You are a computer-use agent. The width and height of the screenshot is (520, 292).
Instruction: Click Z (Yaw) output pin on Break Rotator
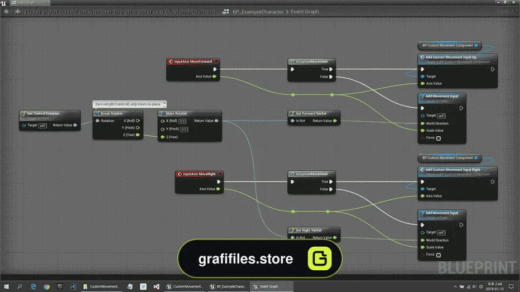click(x=138, y=135)
